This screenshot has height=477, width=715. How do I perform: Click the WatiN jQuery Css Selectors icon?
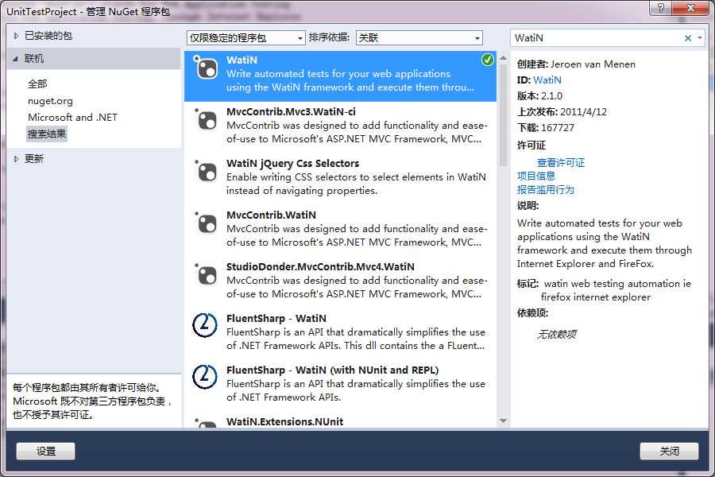pos(206,172)
